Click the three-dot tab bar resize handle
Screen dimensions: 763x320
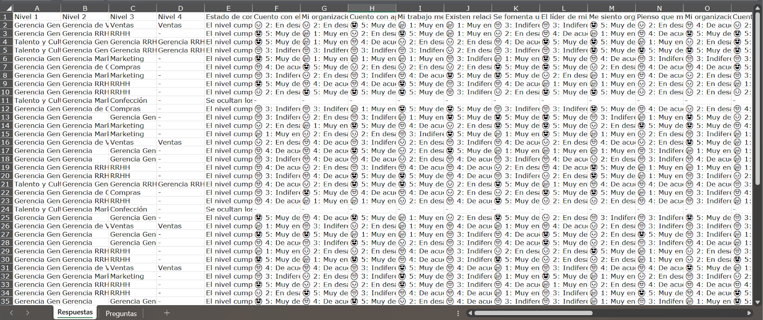point(458,313)
